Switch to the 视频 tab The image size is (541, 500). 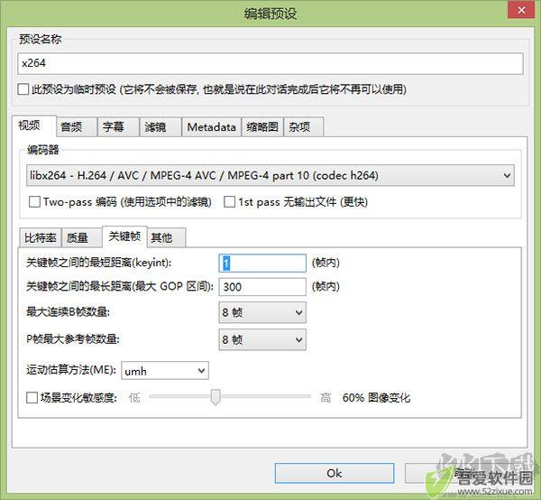[34, 125]
